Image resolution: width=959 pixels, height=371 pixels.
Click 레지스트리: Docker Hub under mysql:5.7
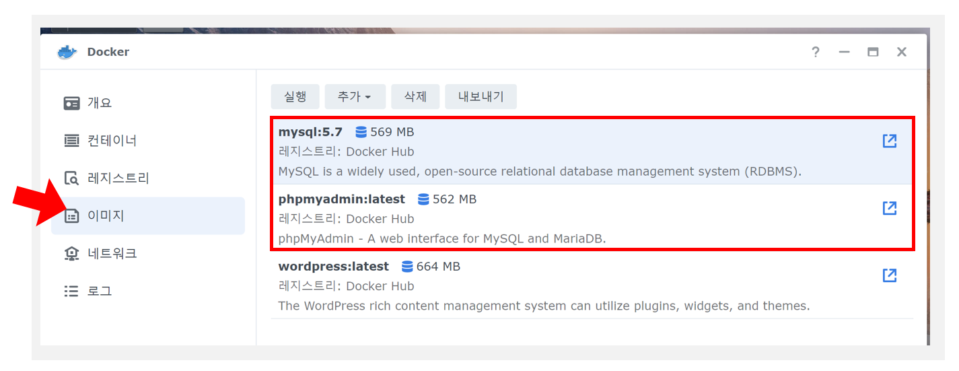(x=346, y=151)
